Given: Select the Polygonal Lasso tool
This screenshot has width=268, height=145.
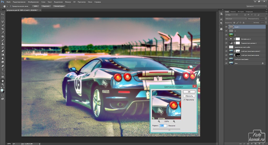Looking at the screenshot, I should coord(3,22).
